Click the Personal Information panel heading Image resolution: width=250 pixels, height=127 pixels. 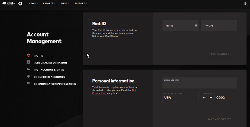coord(113,81)
